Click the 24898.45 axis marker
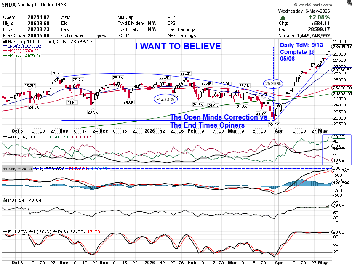Screen dimensions: 352x266 (x=341, y=93)
